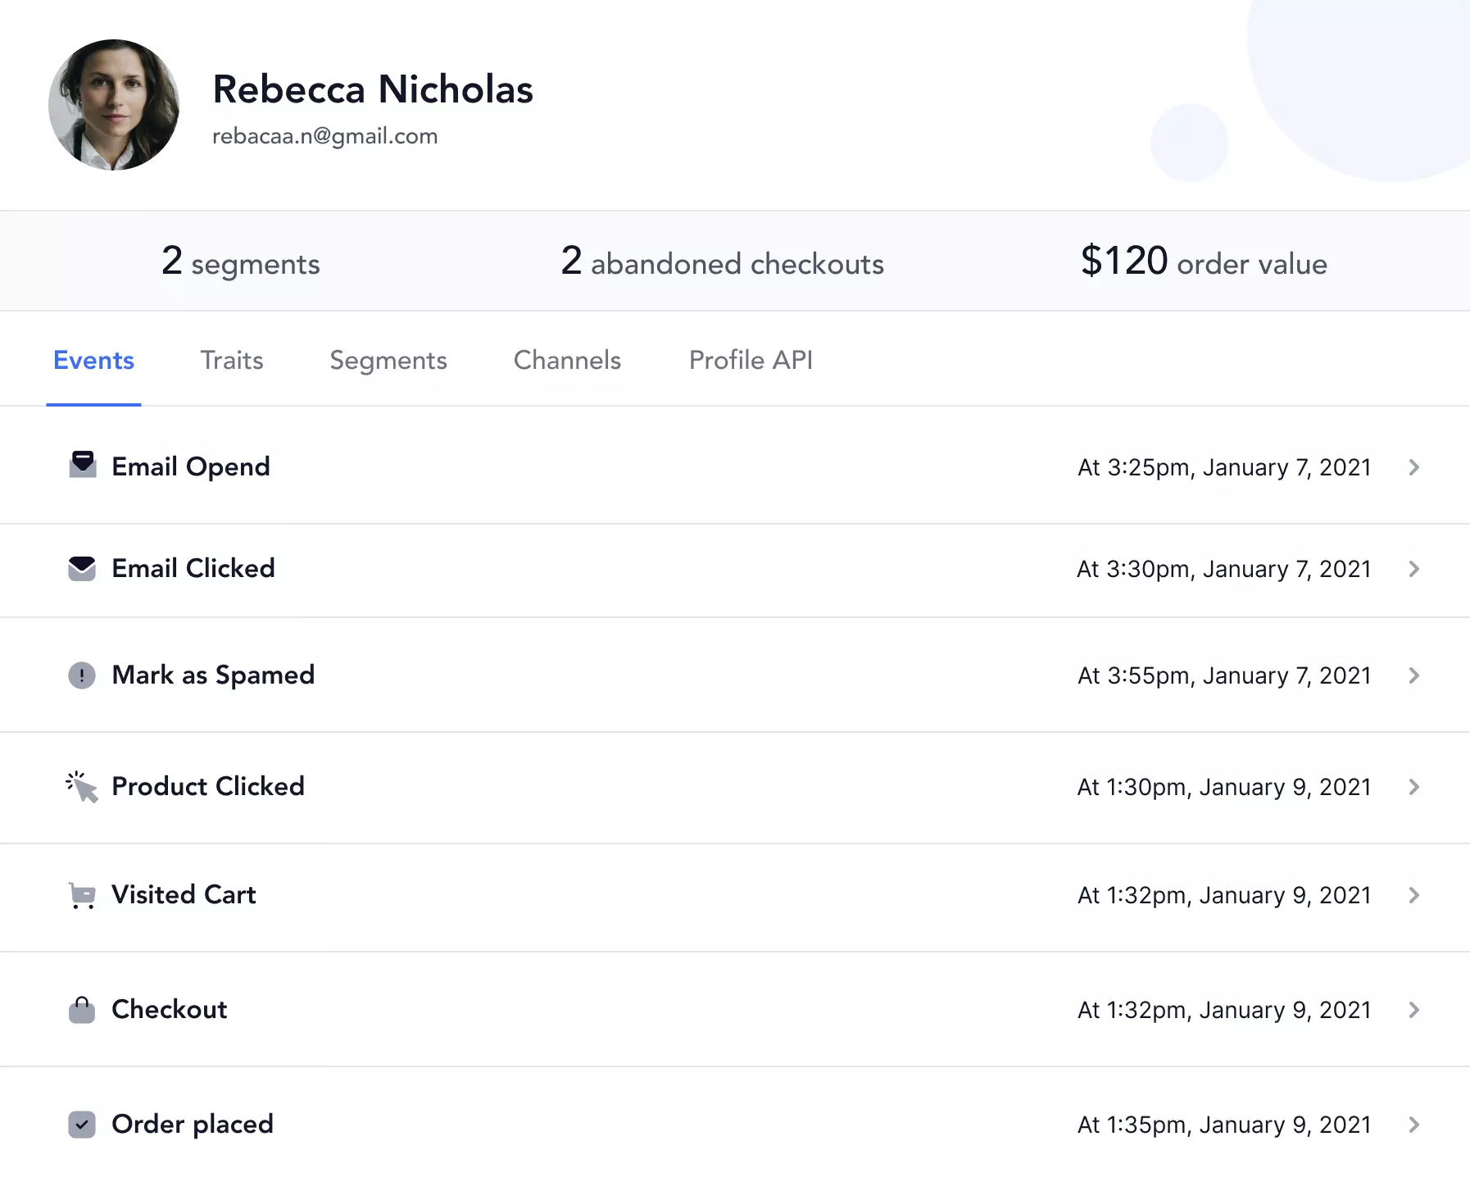
Task: Switch to the Traits tab
Action: coord(232,361)
